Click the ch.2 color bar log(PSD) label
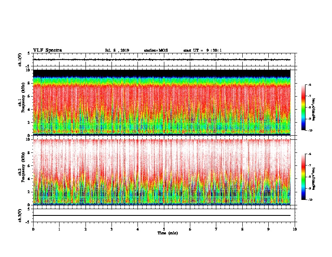 click(314, 178)
